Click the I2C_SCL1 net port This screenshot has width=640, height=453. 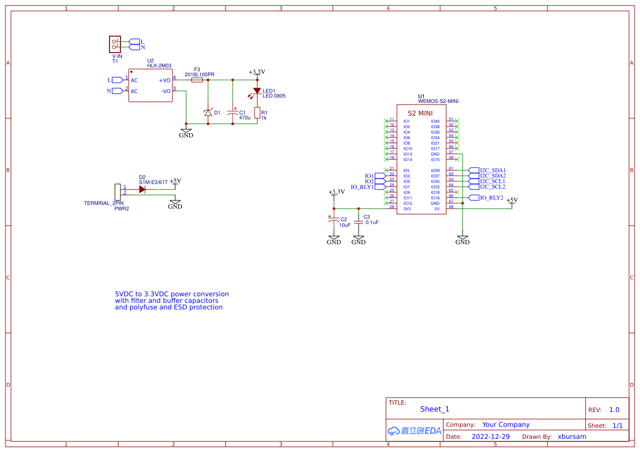coord(487,181)
